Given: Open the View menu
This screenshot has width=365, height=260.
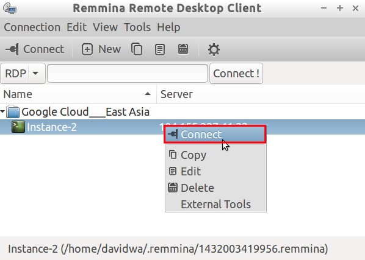Looking at the screenshot, I should [105, 27].
